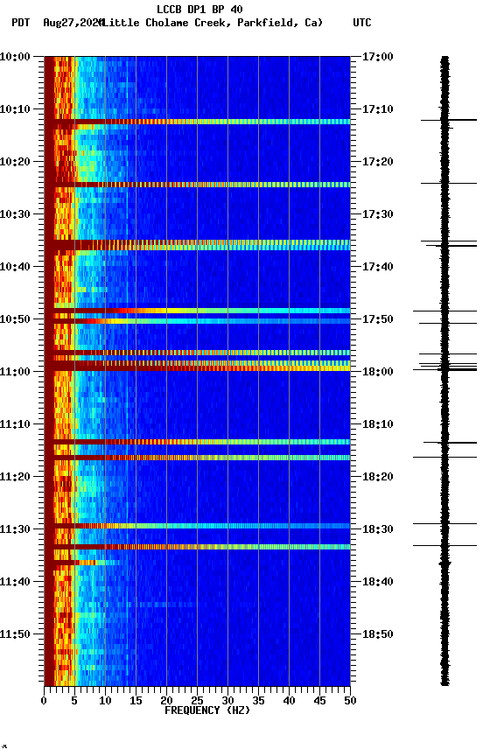This screenshot has width=483, height=756.
Task: Click the 18:10 UTC time label
Action: (378, 424)
